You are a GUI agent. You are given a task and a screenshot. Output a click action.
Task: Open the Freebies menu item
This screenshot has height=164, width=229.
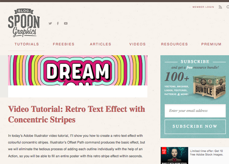click(63, 44)
